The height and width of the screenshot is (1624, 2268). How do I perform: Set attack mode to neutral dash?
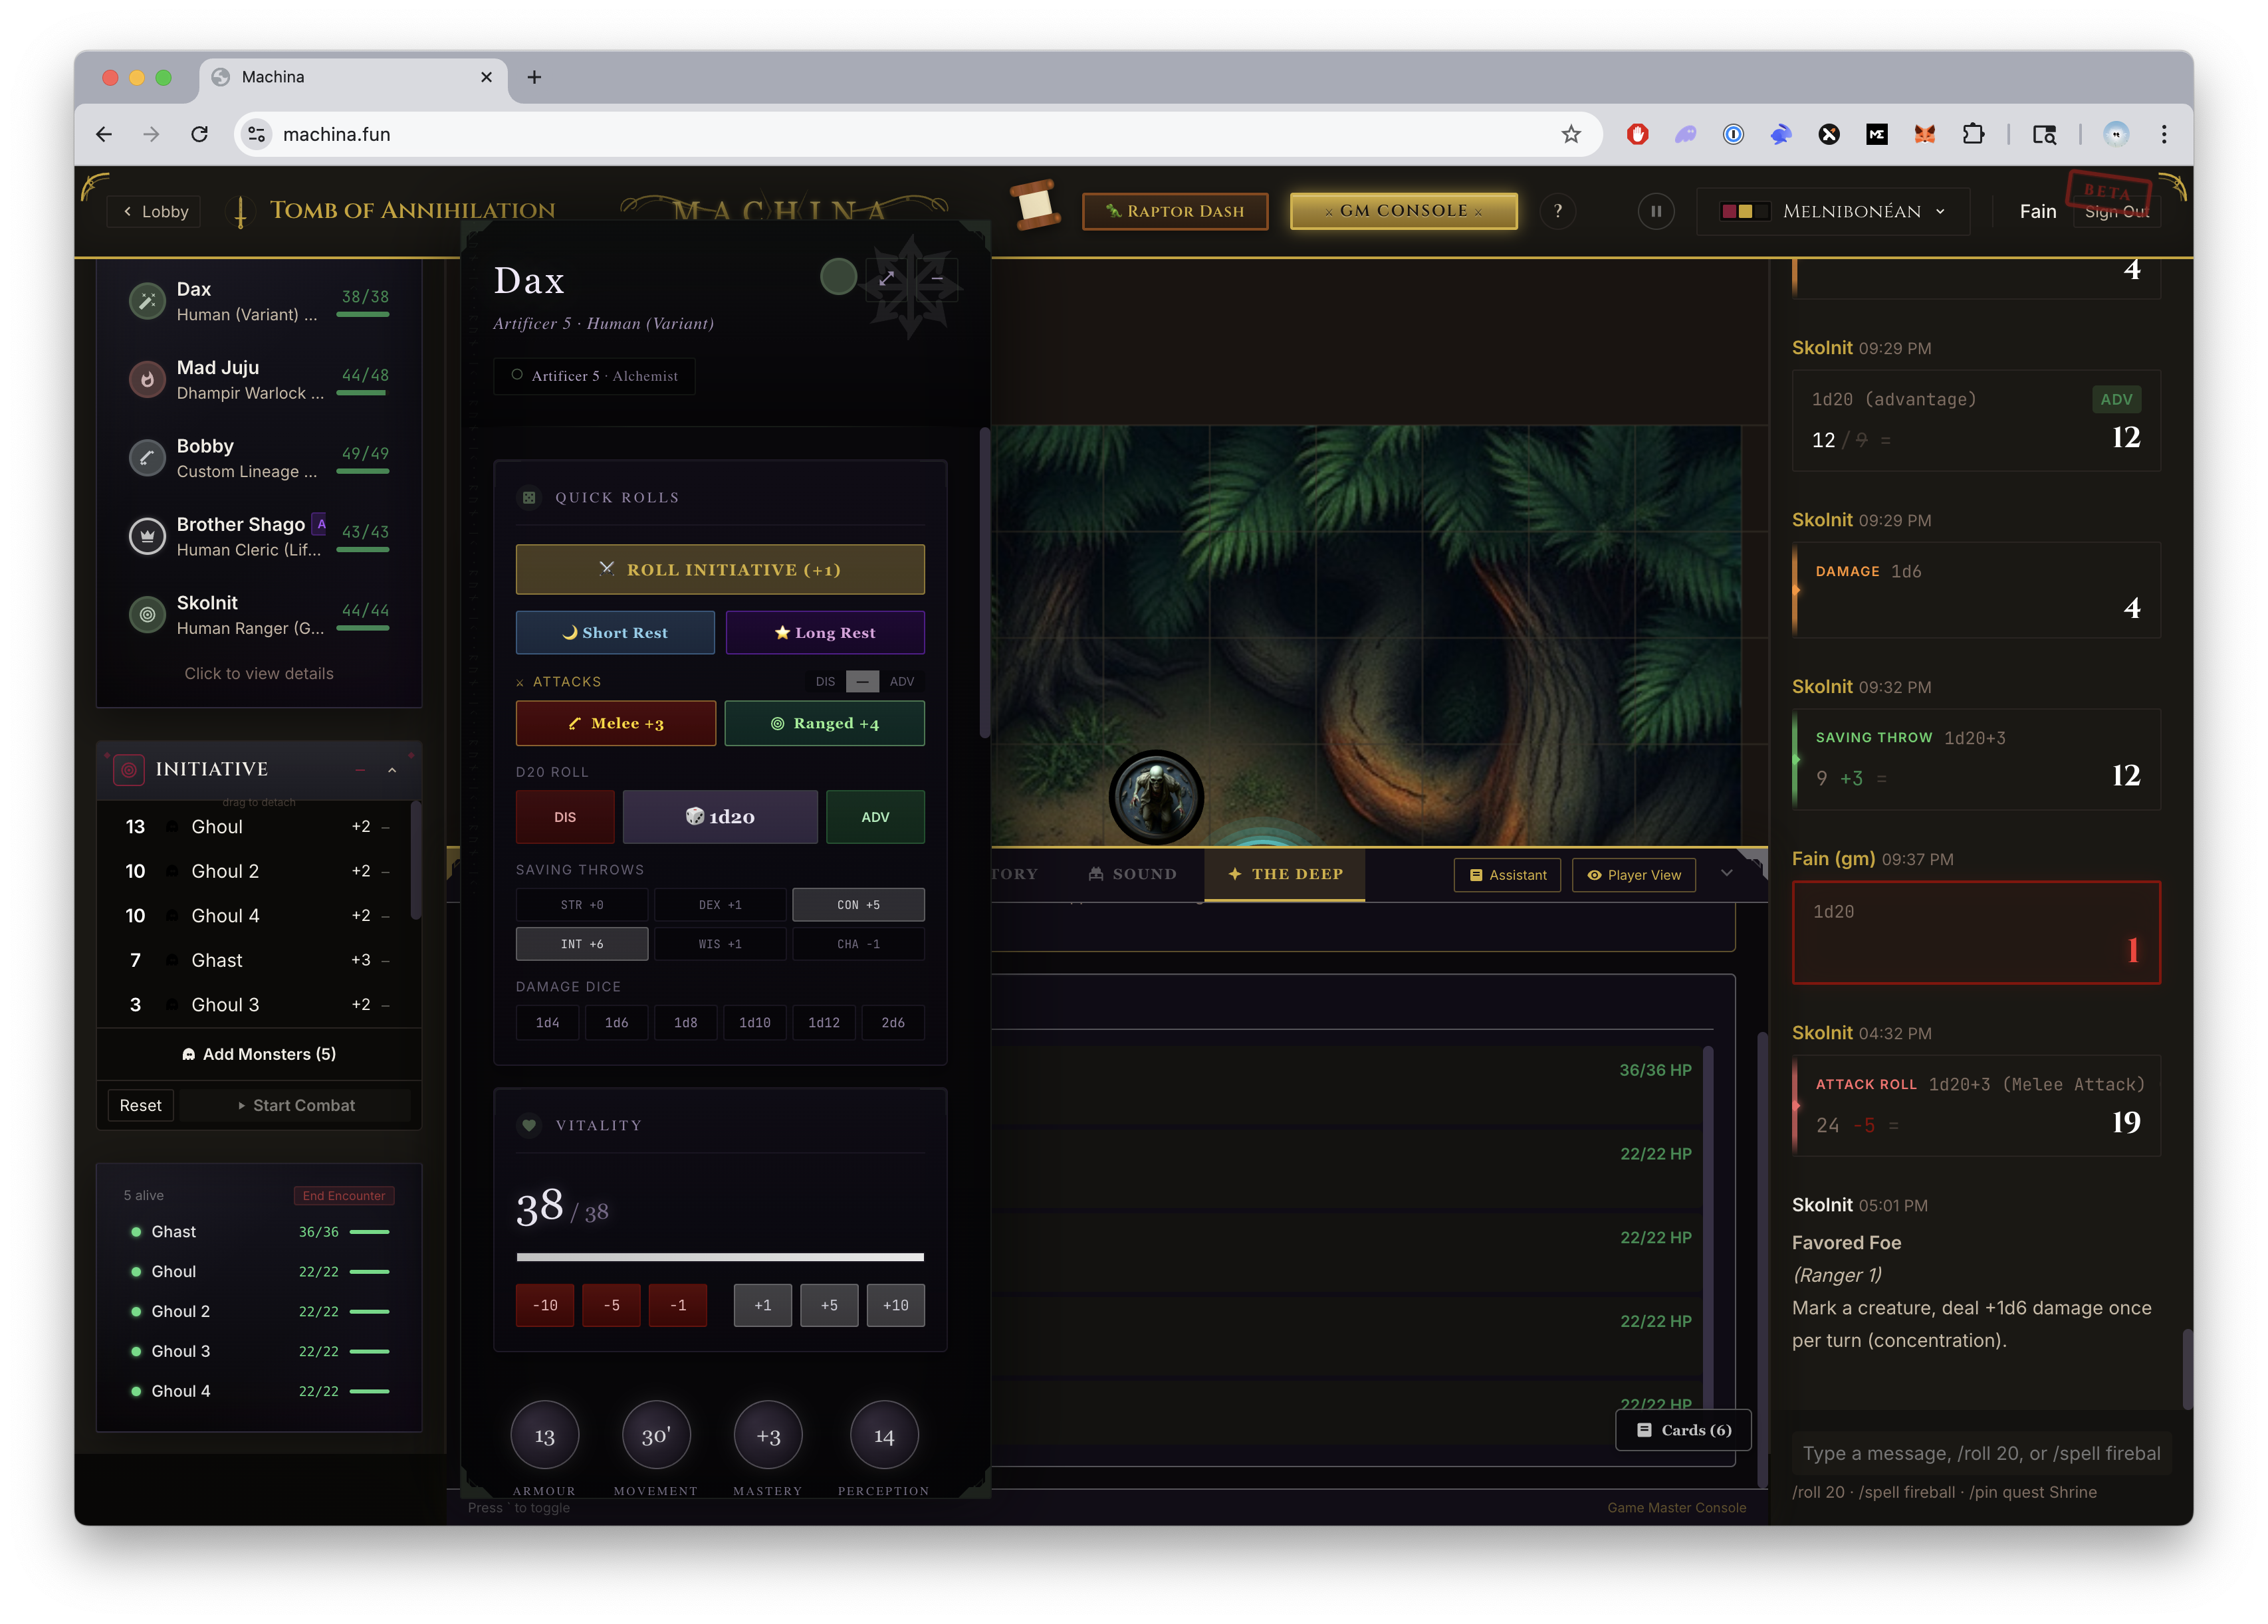click(x=862, y=682)
